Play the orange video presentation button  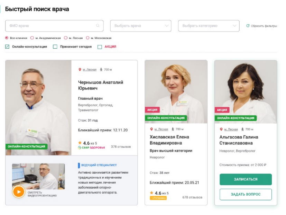click(19, 192)
